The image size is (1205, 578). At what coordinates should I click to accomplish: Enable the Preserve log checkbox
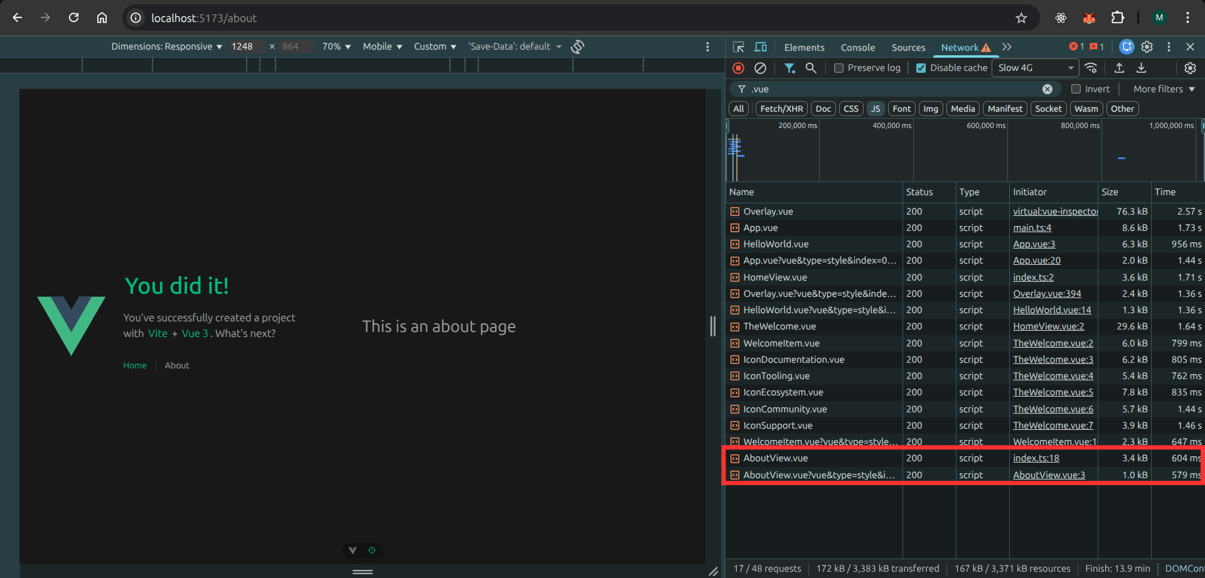(838, 68)
